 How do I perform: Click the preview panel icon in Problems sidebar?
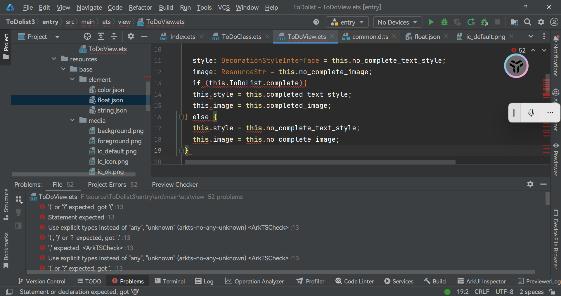[x=18, y=226]
